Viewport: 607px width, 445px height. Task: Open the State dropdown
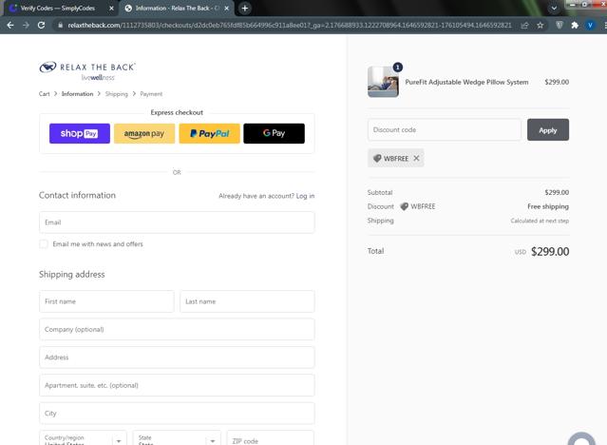click(x=177, y=438)
